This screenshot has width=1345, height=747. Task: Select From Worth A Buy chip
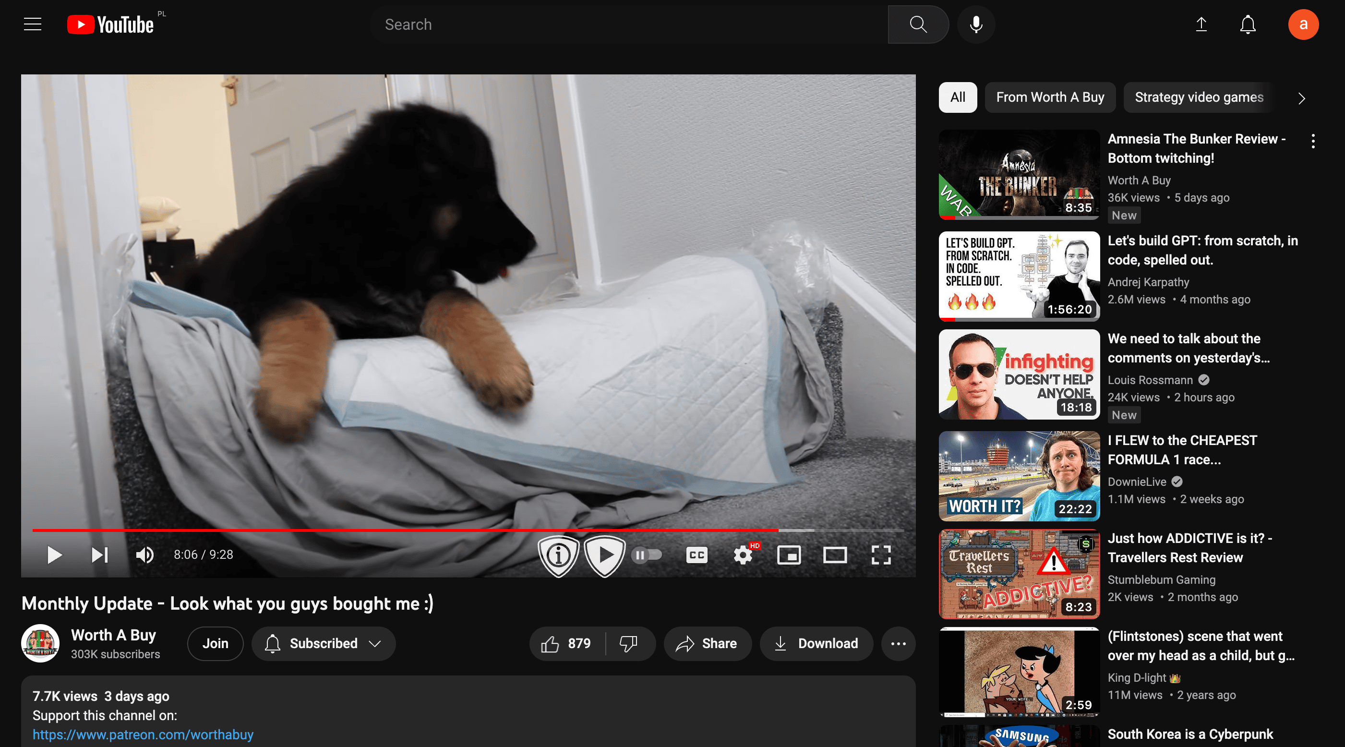(1050, 97)
